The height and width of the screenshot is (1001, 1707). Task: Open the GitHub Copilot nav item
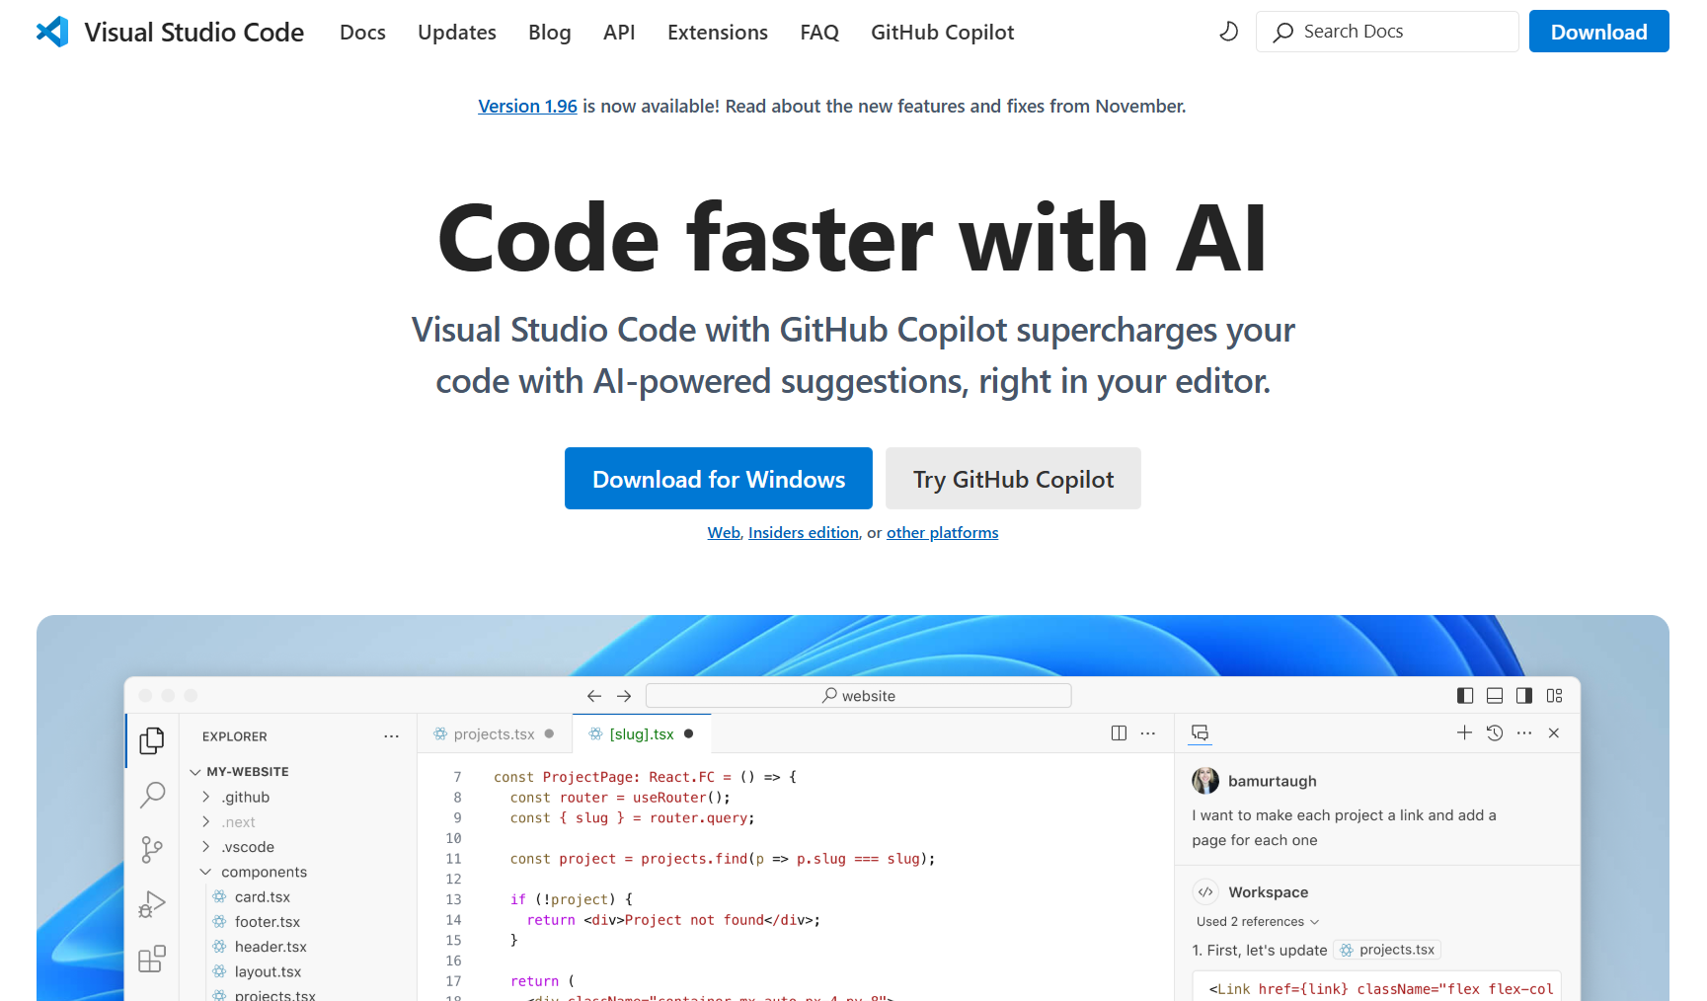pyautogui.click(x=943, y=33)
